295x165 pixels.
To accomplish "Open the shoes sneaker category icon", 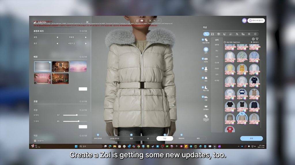I will [x=206, y=97].
